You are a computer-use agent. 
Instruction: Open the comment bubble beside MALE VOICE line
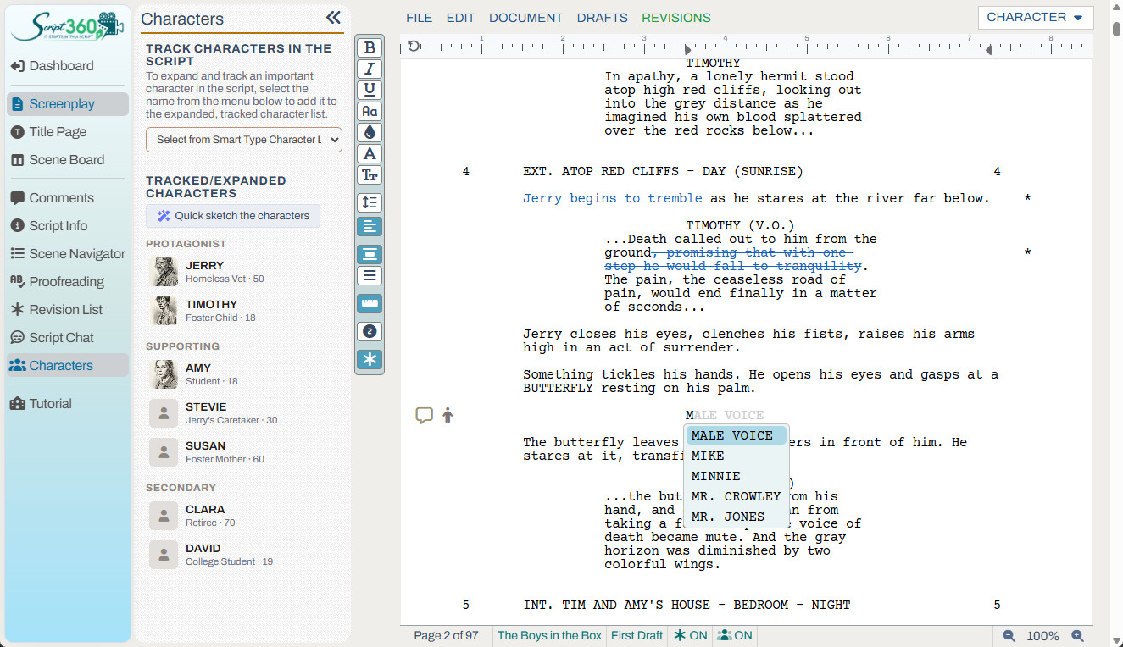pos(425,415)
